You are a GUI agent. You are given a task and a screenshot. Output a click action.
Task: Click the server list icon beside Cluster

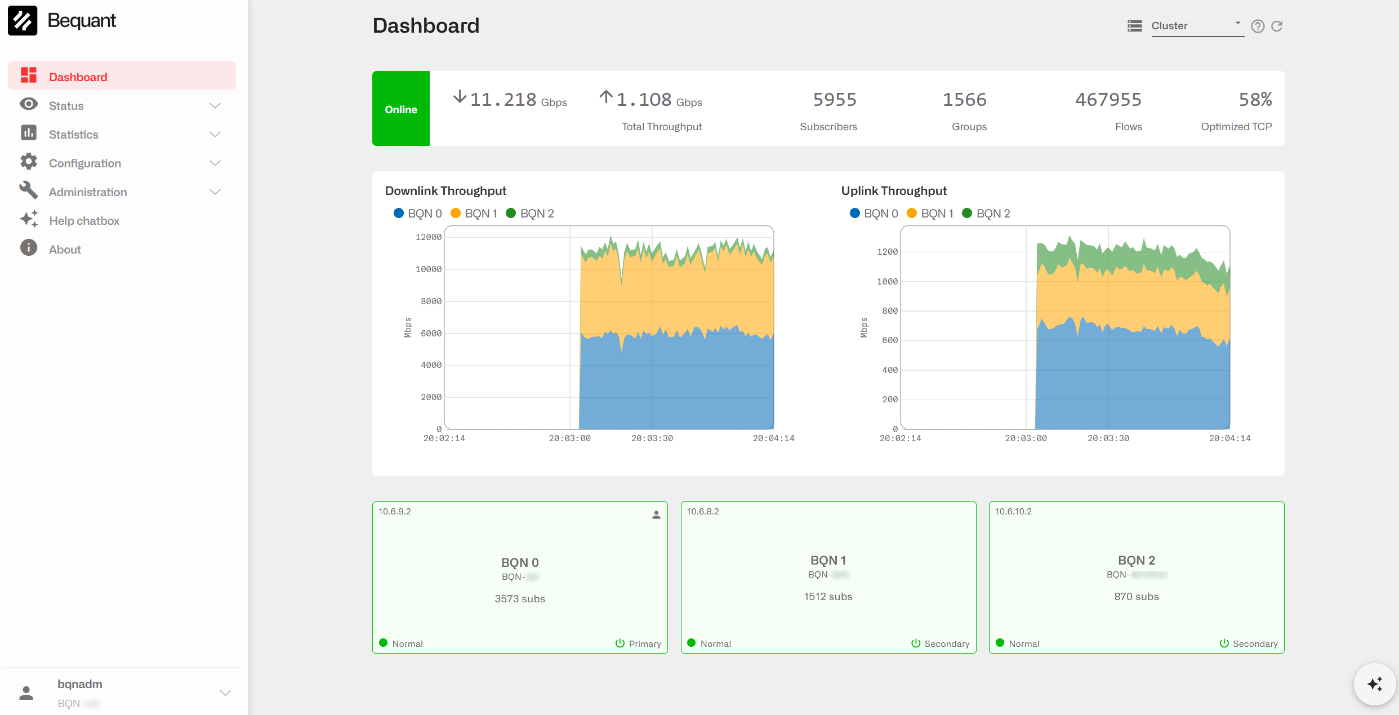coord(1135,26)
